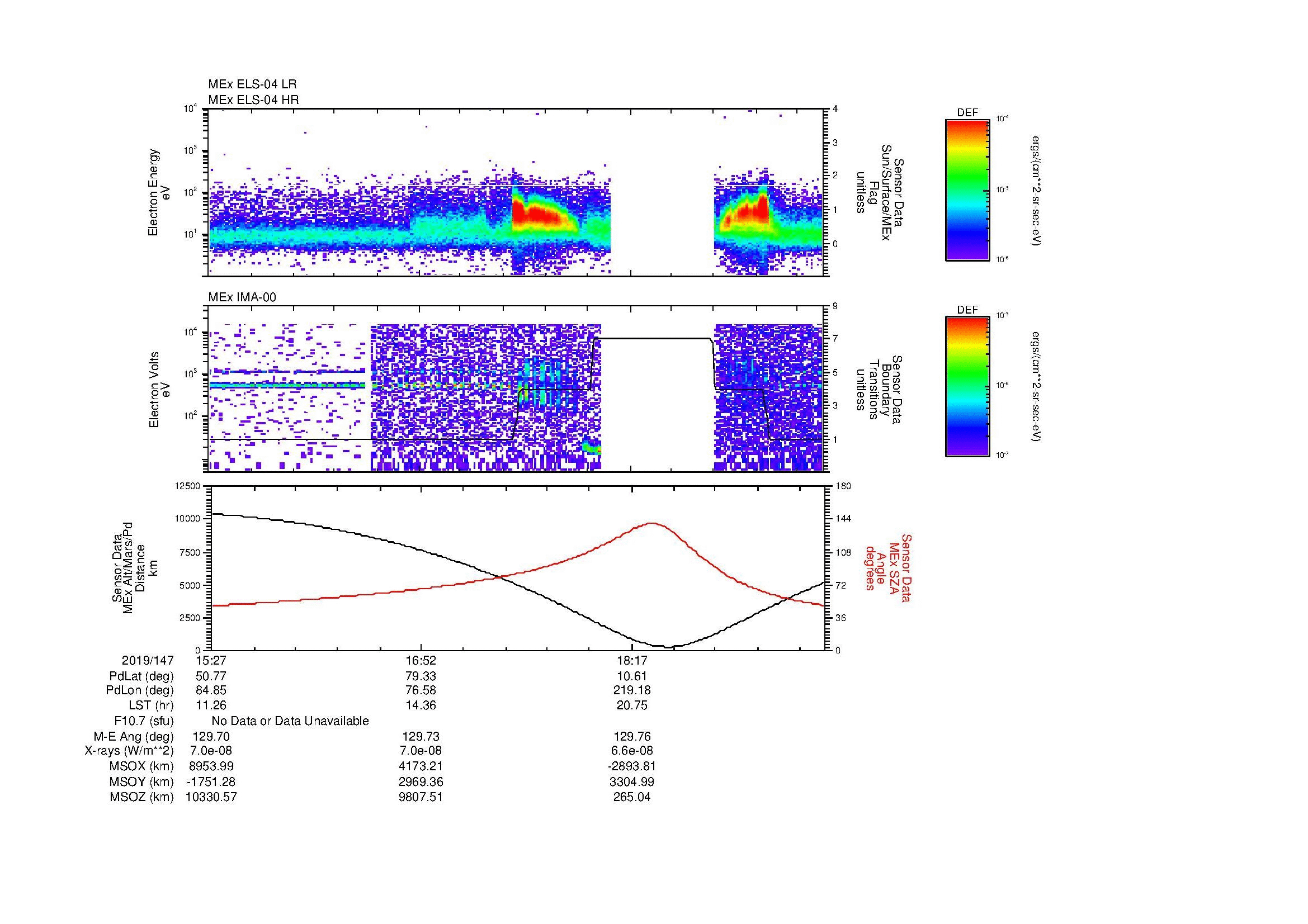
Task: Click the 'Electron Energy eV' axis label
Action: [x=159, y=192]
